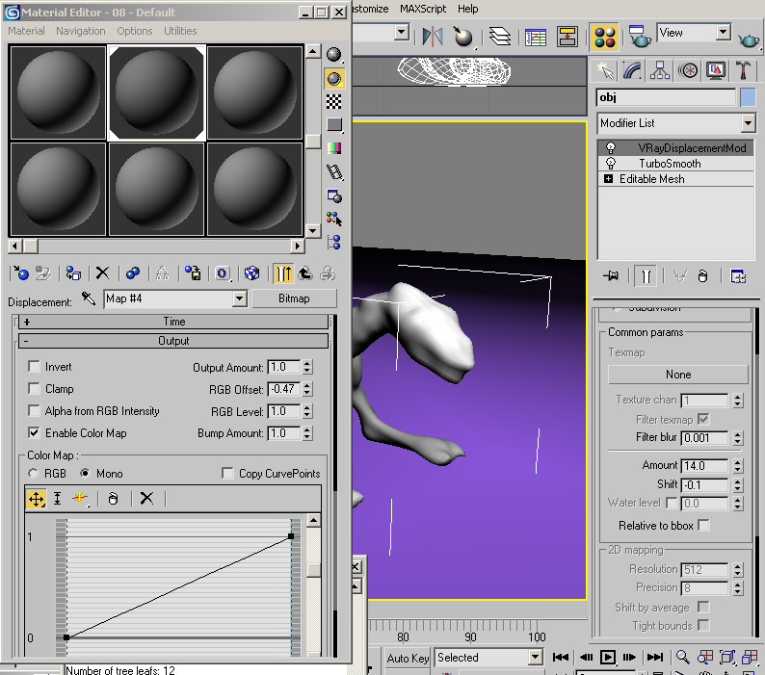Pick material from object eyedropper
Image resolution: width=765 pixels, height=675 pixels.
tap(89, 298)
